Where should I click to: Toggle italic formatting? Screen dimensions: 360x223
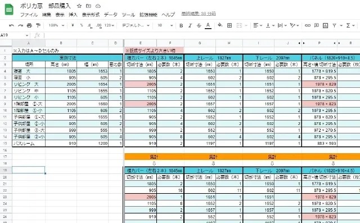point(190,25)
